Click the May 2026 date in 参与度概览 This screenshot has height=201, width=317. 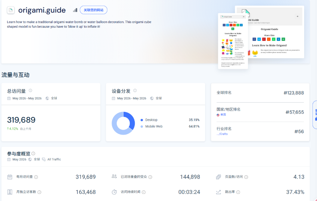[19, 159]
